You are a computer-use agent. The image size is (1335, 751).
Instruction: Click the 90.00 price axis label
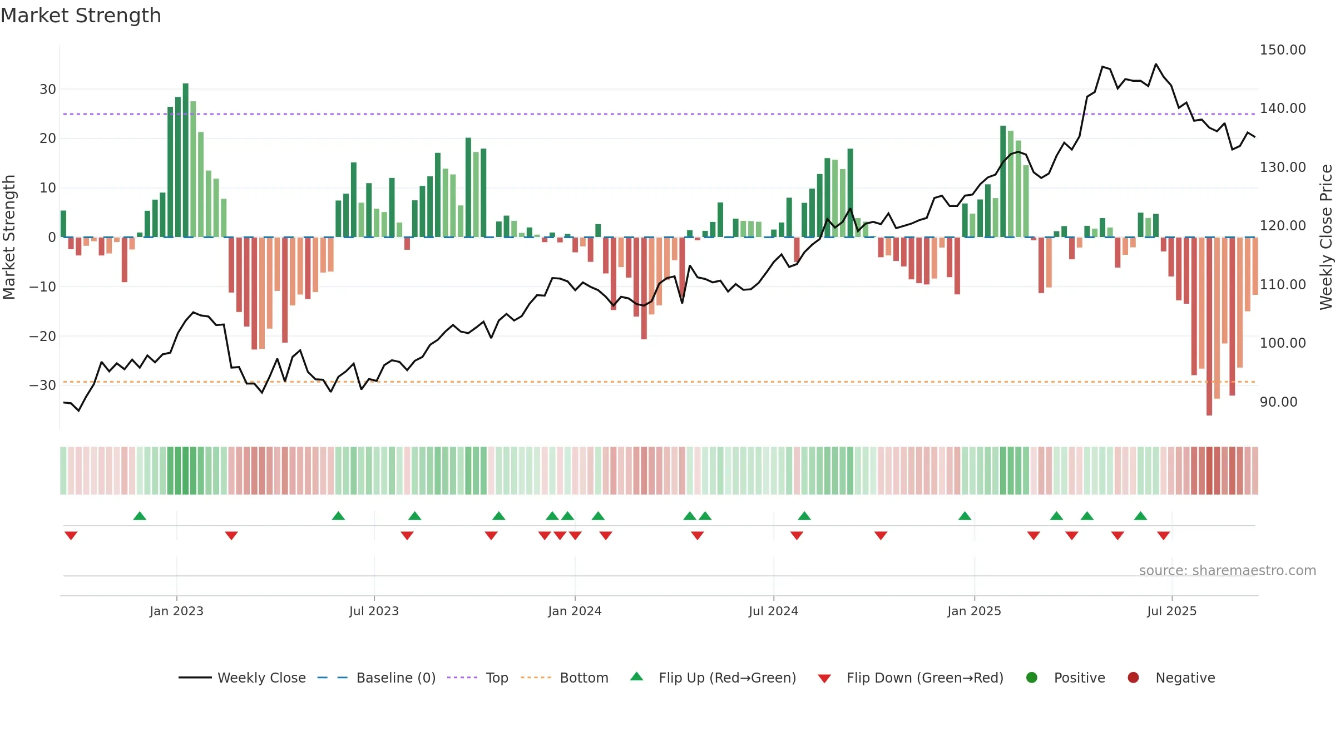pyautogui.click(x=1278, y=402)
